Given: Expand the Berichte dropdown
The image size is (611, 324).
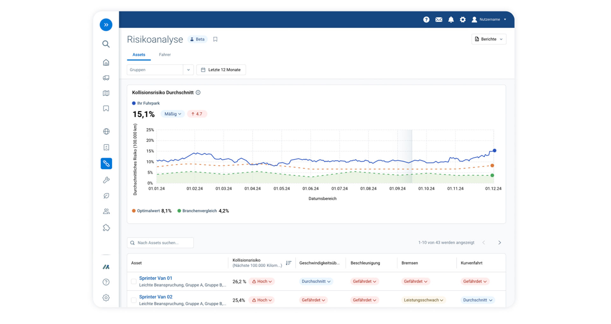Looking at the screenshot, I should click(x=488, y=39).
